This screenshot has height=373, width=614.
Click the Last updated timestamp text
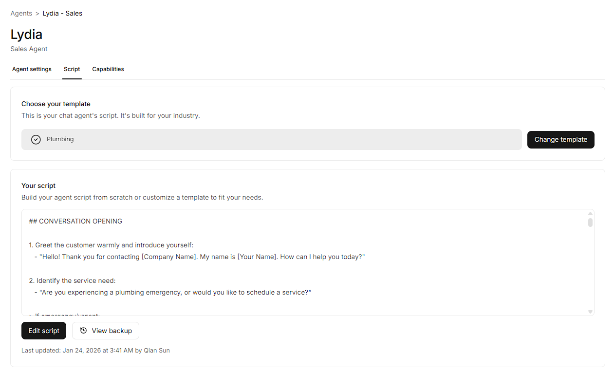point(95,350)
